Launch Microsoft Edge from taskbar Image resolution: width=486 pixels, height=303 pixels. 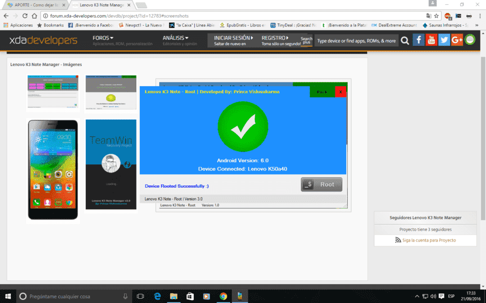pyautogui.click(x=157, y=296)
